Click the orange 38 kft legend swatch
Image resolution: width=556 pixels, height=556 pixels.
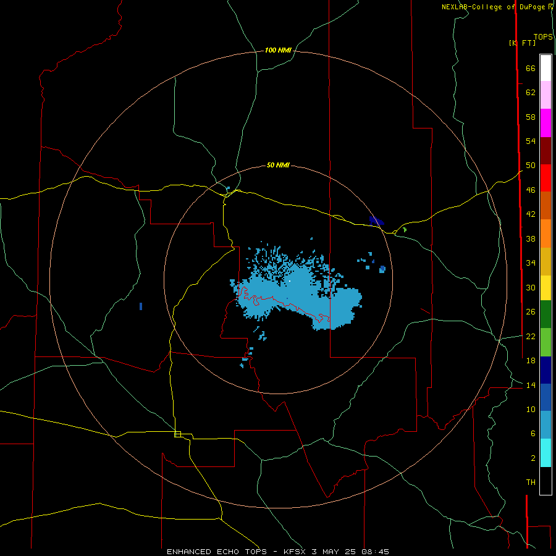coord(545,234)
